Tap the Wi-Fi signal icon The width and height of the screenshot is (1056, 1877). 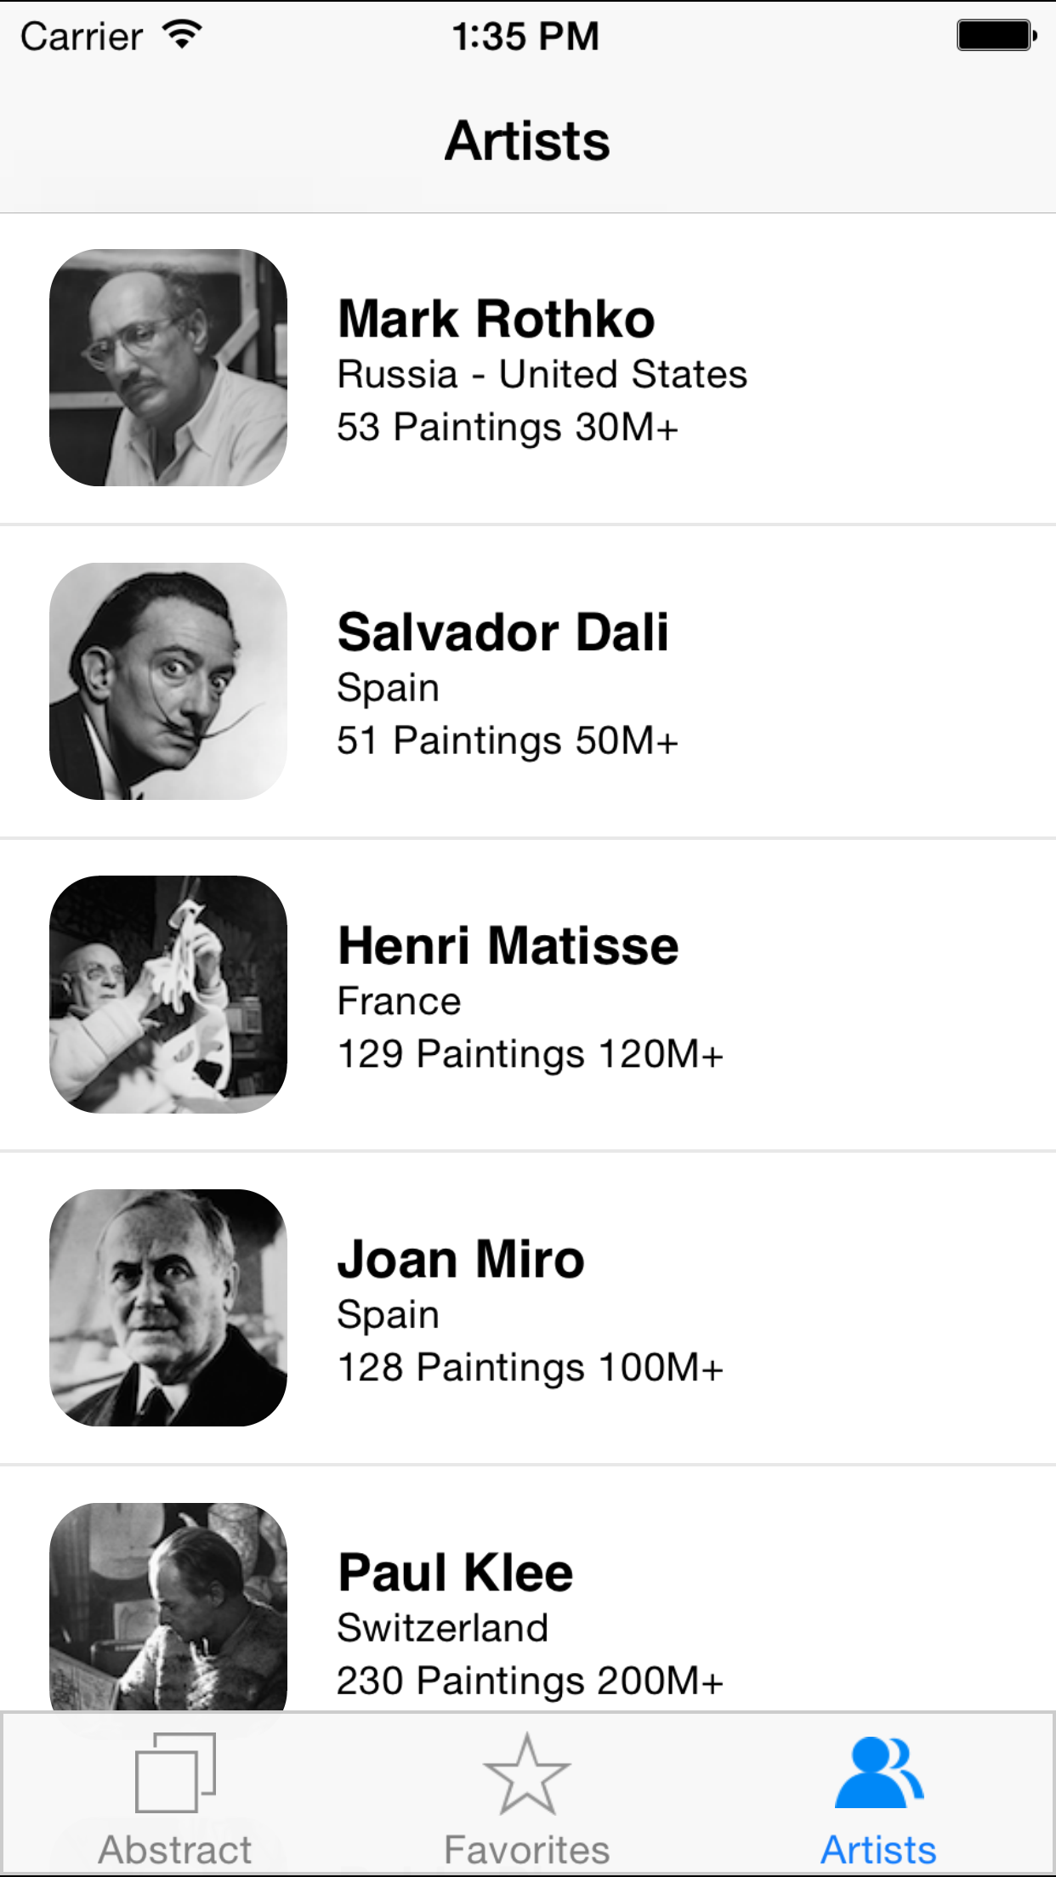tap(182, 35)
